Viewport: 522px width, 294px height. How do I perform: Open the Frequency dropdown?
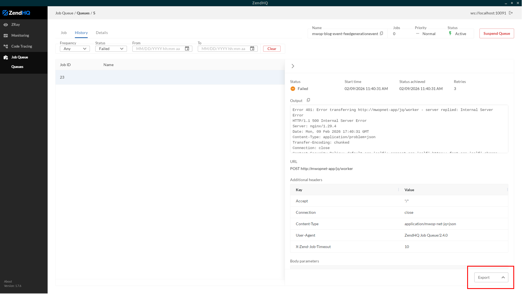(75, 49)
